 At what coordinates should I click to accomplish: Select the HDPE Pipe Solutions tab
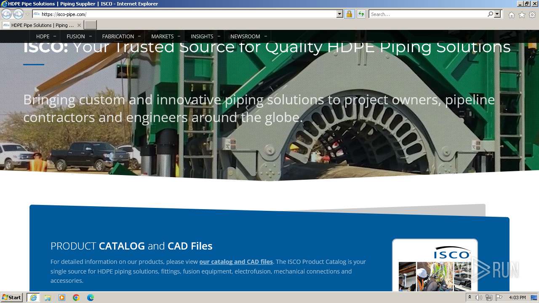point(42,25)
